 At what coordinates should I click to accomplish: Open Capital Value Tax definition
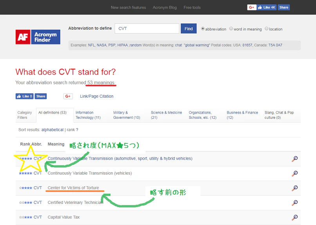(64, 217)
